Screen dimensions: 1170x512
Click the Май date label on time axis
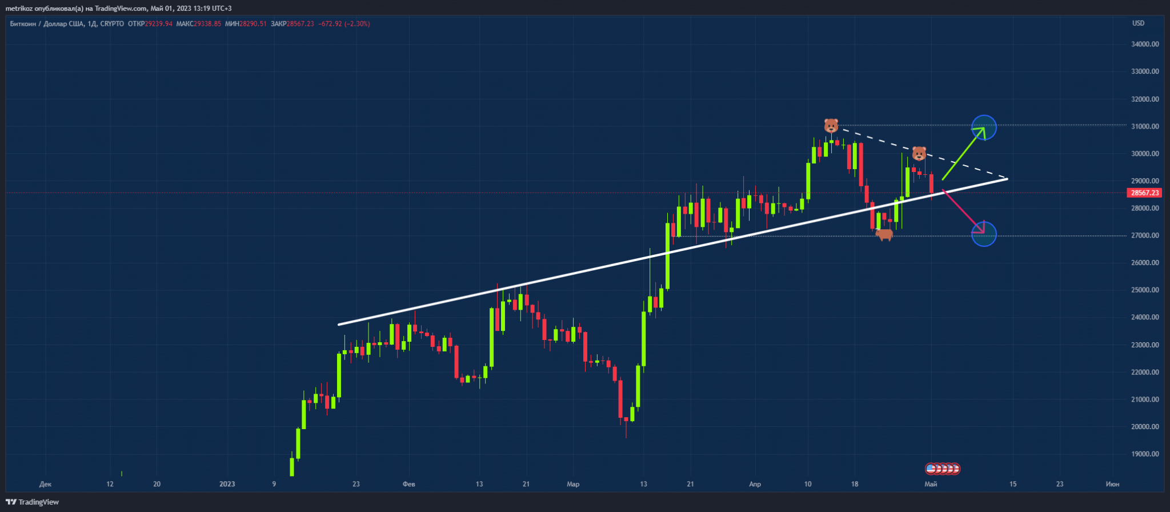pyautogui.click(x=931, y=484)
